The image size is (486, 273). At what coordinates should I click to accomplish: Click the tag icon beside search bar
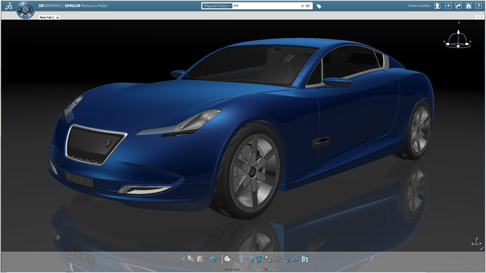(x=319, y=6)
